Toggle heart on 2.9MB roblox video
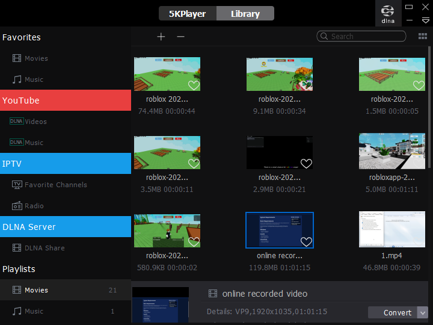The image size is (433, 325). (x=306, y=164)
